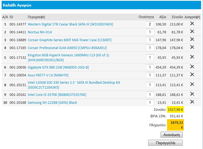Select the ID text 001-20036
This screenshot has width=203, height=149.
pyautogui.click(x=18, y=67)
